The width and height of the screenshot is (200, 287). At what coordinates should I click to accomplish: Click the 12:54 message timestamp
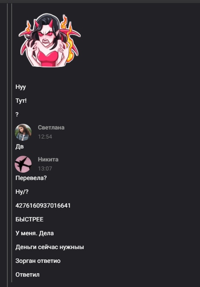pyautogui.click(x=45, y=137)
